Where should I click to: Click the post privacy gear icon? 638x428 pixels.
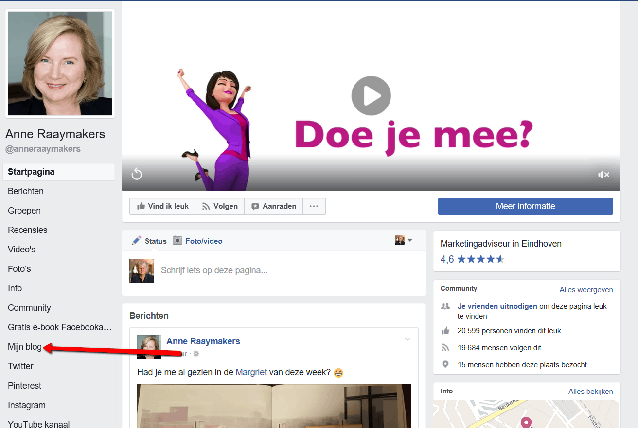pos(196,354)
